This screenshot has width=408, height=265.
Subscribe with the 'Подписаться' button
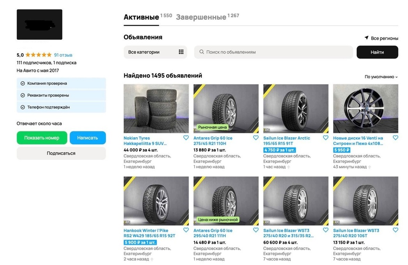click(61, 153)
